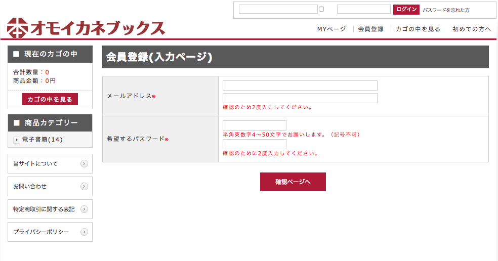Open the 電子書籍(14) category link

point(43,140)
